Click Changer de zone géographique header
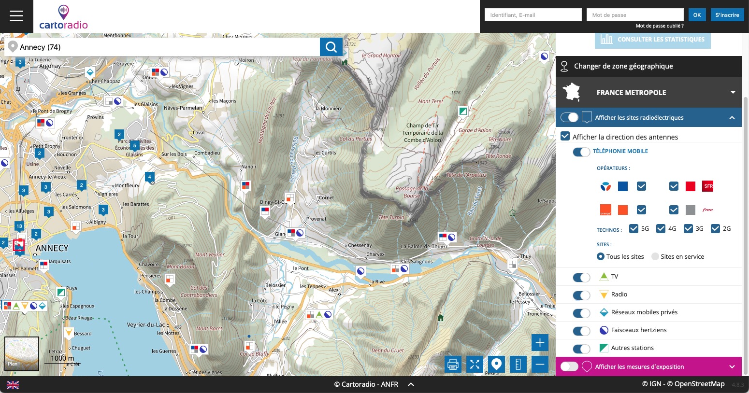The image size is (749, 393). pos(648,66)
